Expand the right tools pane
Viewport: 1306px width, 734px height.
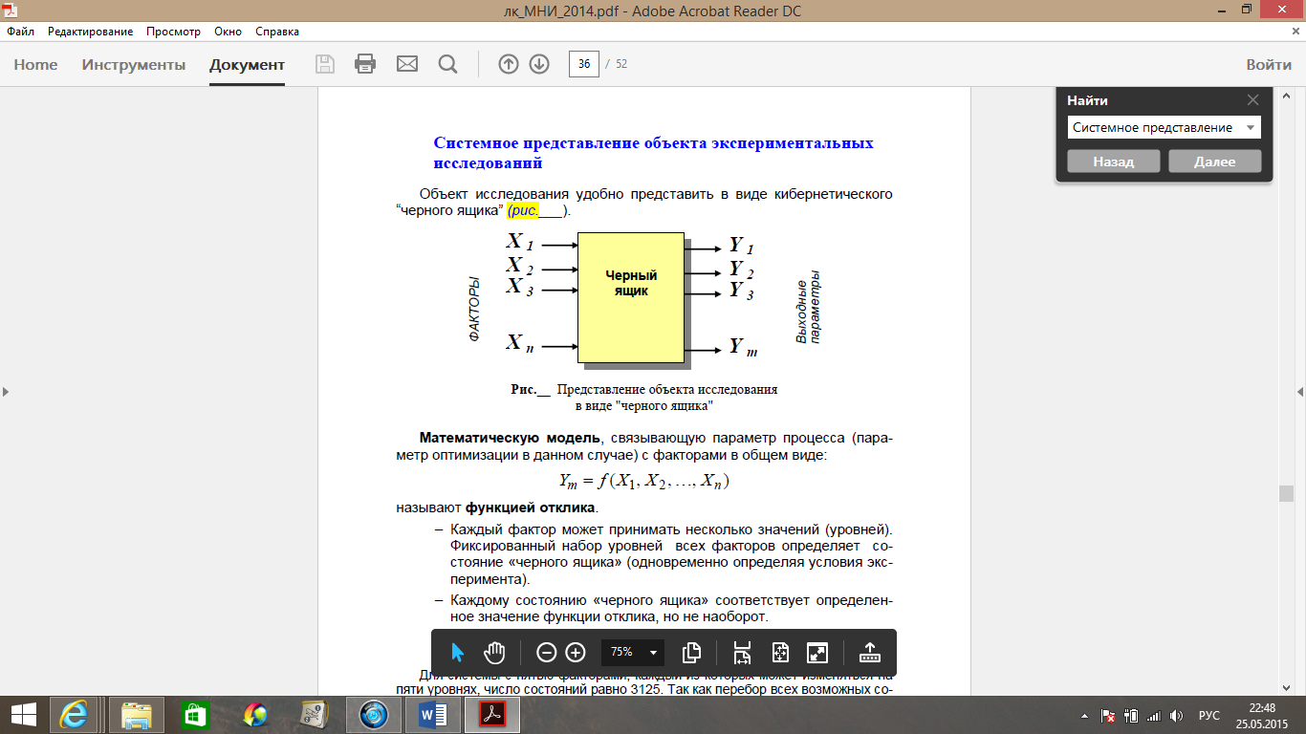point(1300,392)
